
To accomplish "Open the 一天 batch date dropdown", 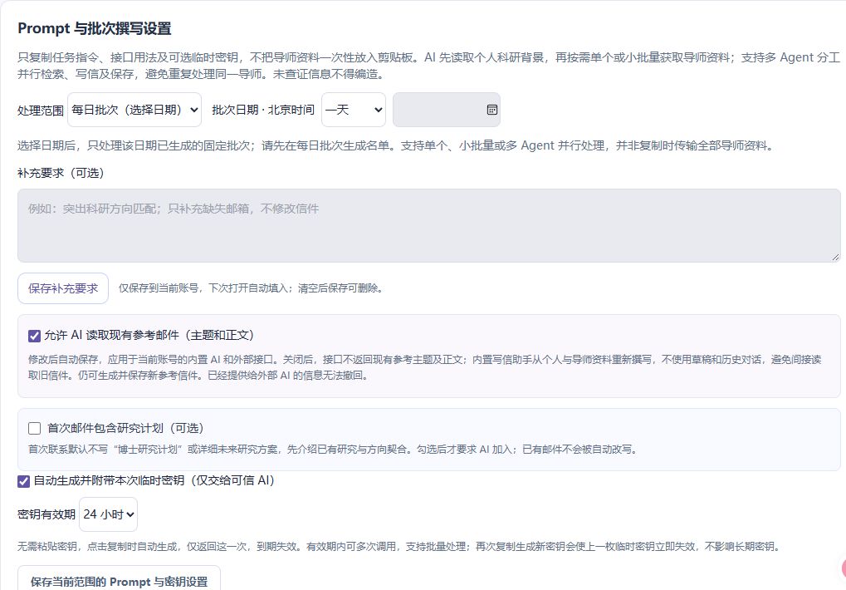I will coord(354,110).
